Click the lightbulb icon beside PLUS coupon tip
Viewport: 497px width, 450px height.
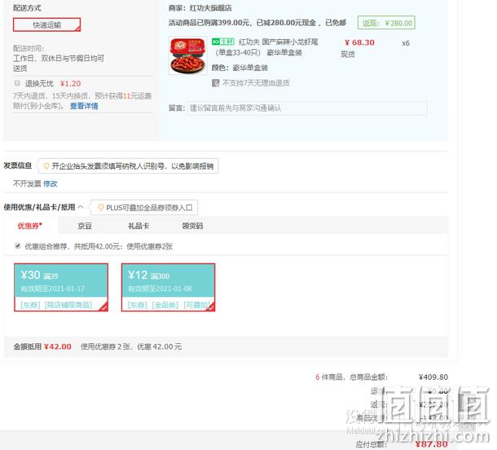(x=101, y=208)
